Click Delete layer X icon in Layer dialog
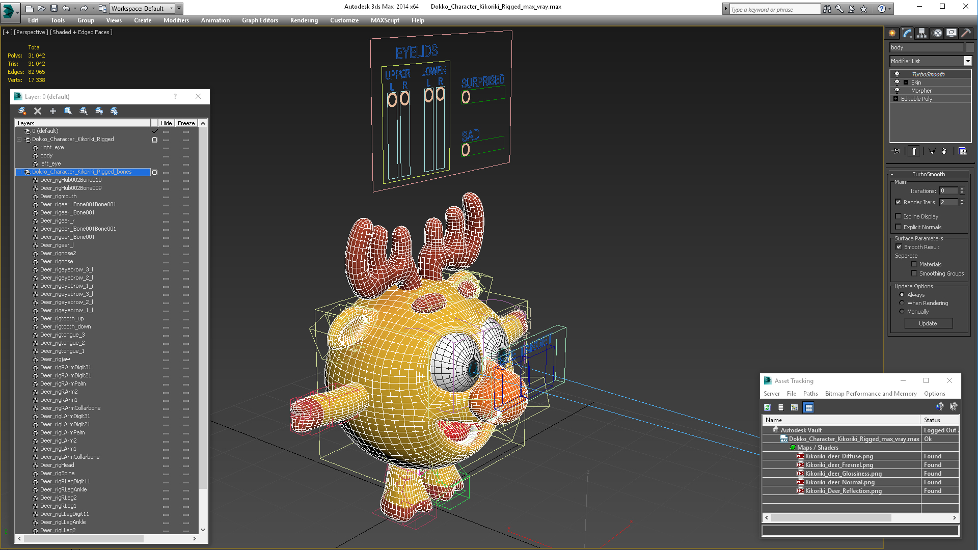This screenshot has height=550, width=978. click(38, 111)
